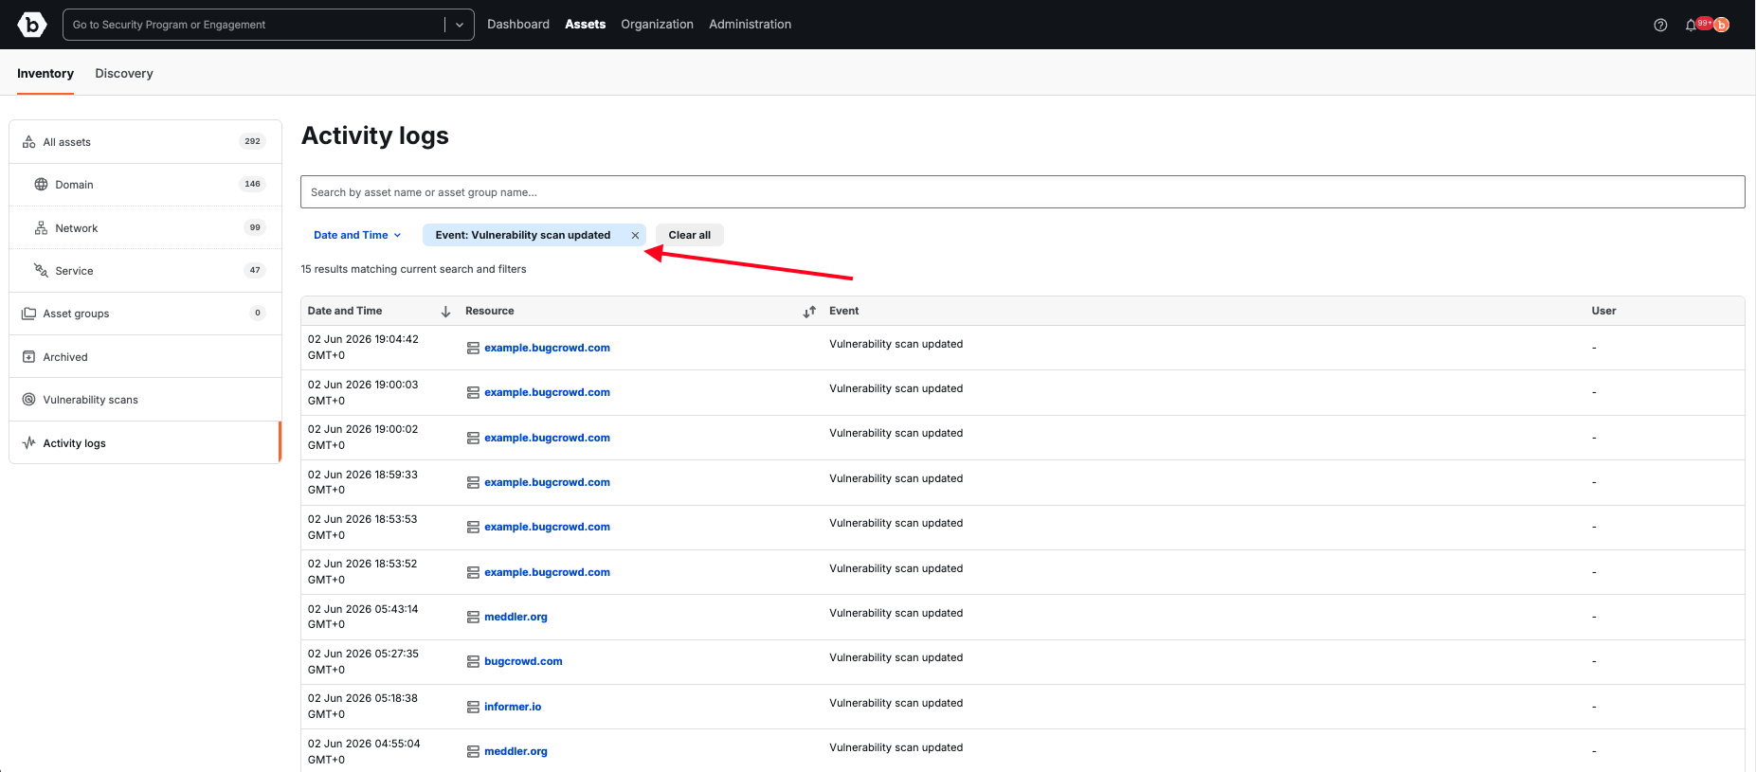
Task: Open the notifications bell icon
Action: click(1691, 26)
